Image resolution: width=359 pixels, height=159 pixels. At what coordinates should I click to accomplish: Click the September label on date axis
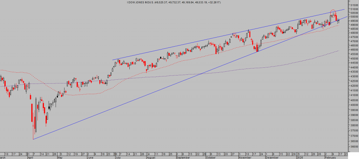pos(183,158)
